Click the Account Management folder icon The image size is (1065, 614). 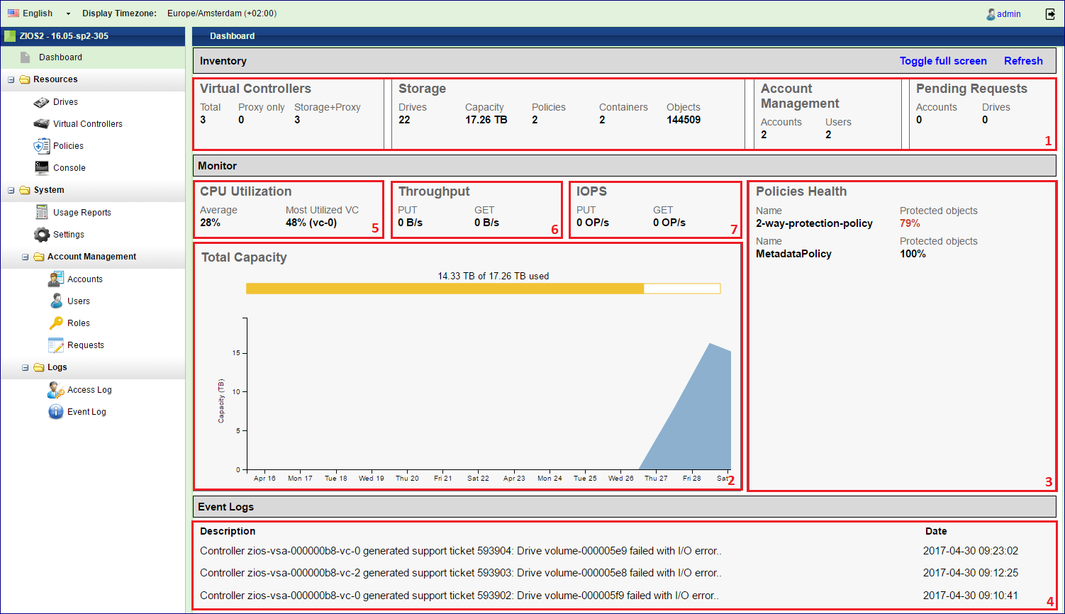tap(39, 257)
